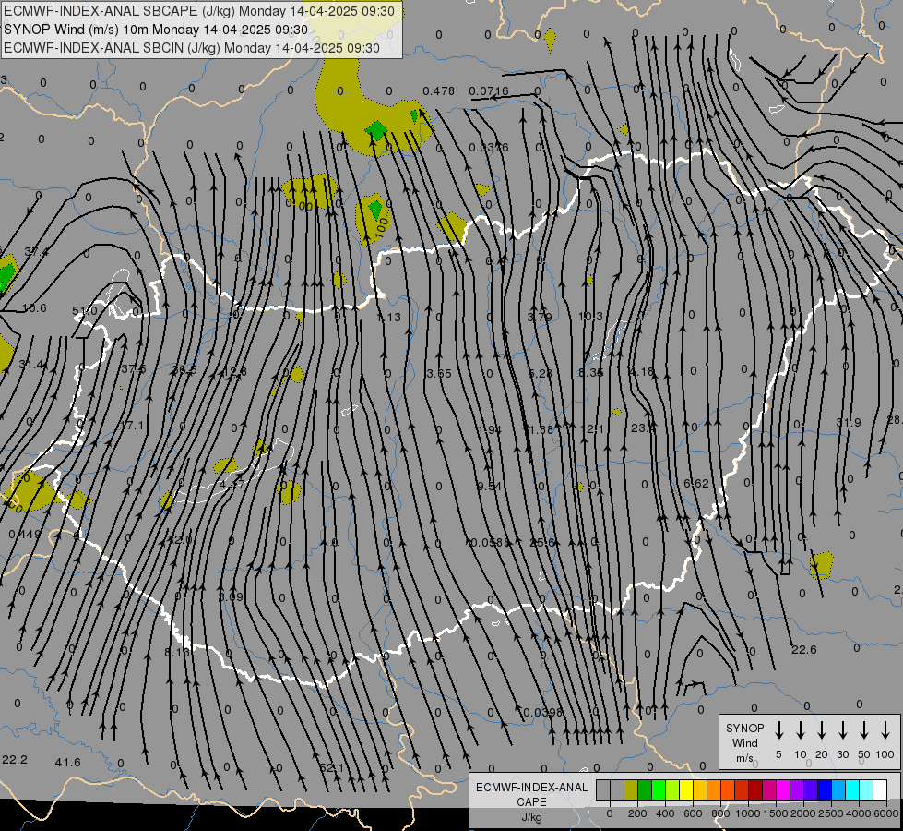This screenshot has width=903, height=831.
Task: Select the bright cyan CAPE legend swatch
Action: coord(851,790)
